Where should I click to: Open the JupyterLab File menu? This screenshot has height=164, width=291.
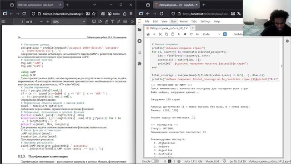[x=147, y=21]
